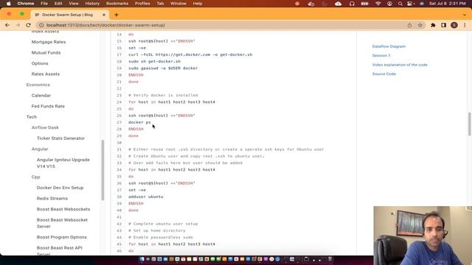Open Airflow Dask sidebar item

tap(45, 127)
